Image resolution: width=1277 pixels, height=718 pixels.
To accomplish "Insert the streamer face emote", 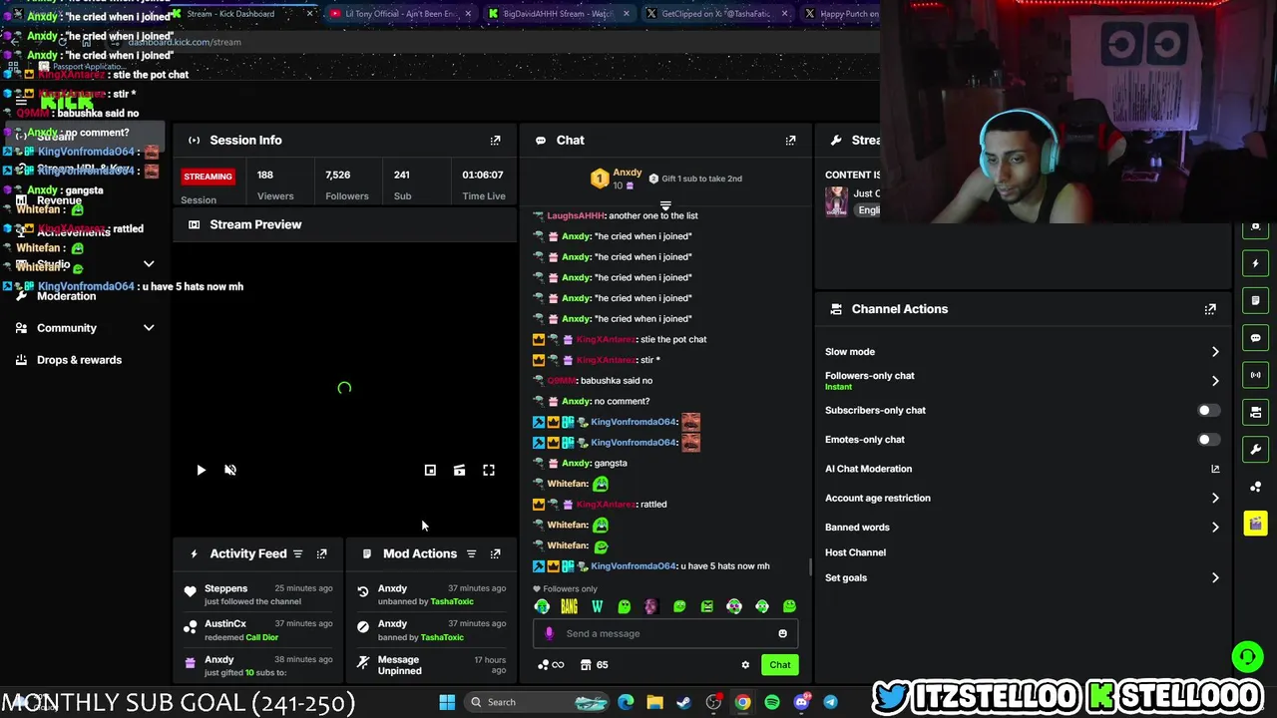I will tap(651, 606).
